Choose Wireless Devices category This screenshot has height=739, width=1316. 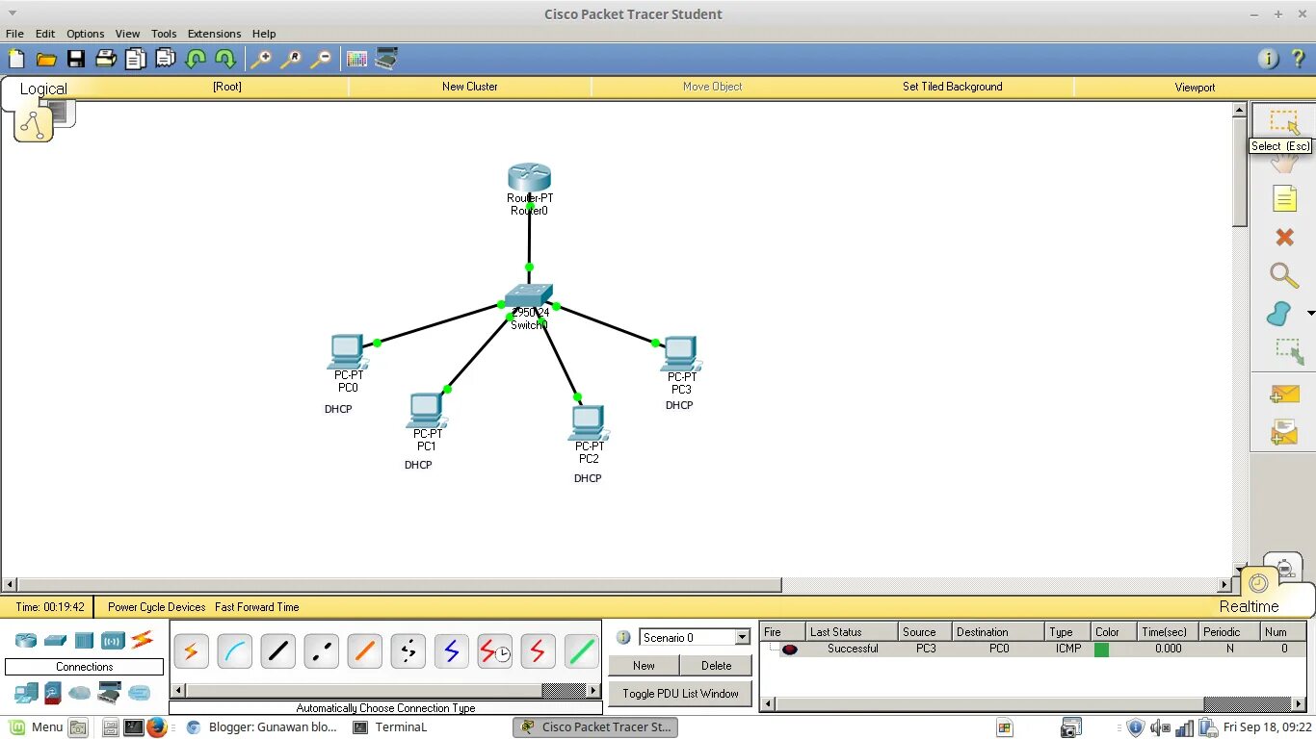tap(114, 640)
